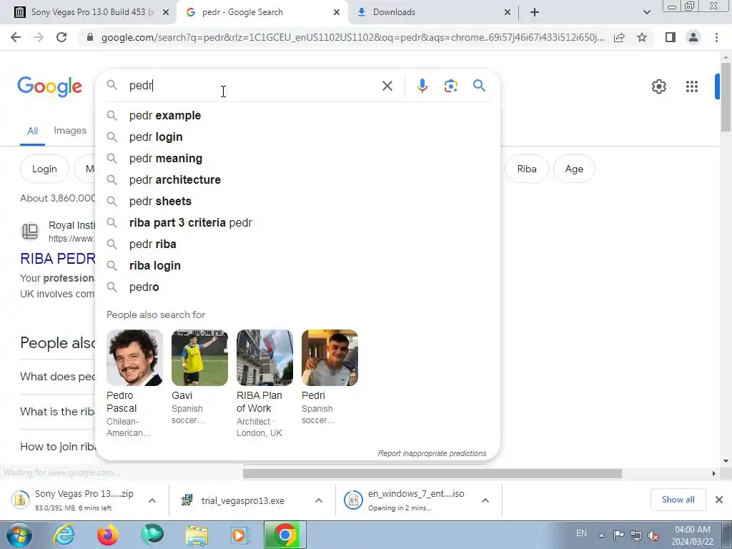The image size is (732, 549).
Task: Click the muted volume tray icon
Action: [x=654, y=535]
